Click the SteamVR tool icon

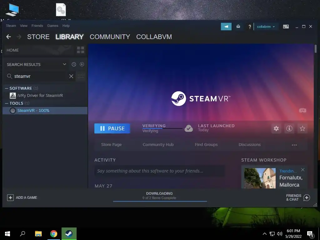pos(12,111)
